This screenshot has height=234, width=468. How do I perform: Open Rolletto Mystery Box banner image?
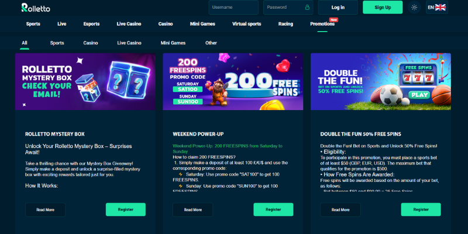click(x=85, y=82)
